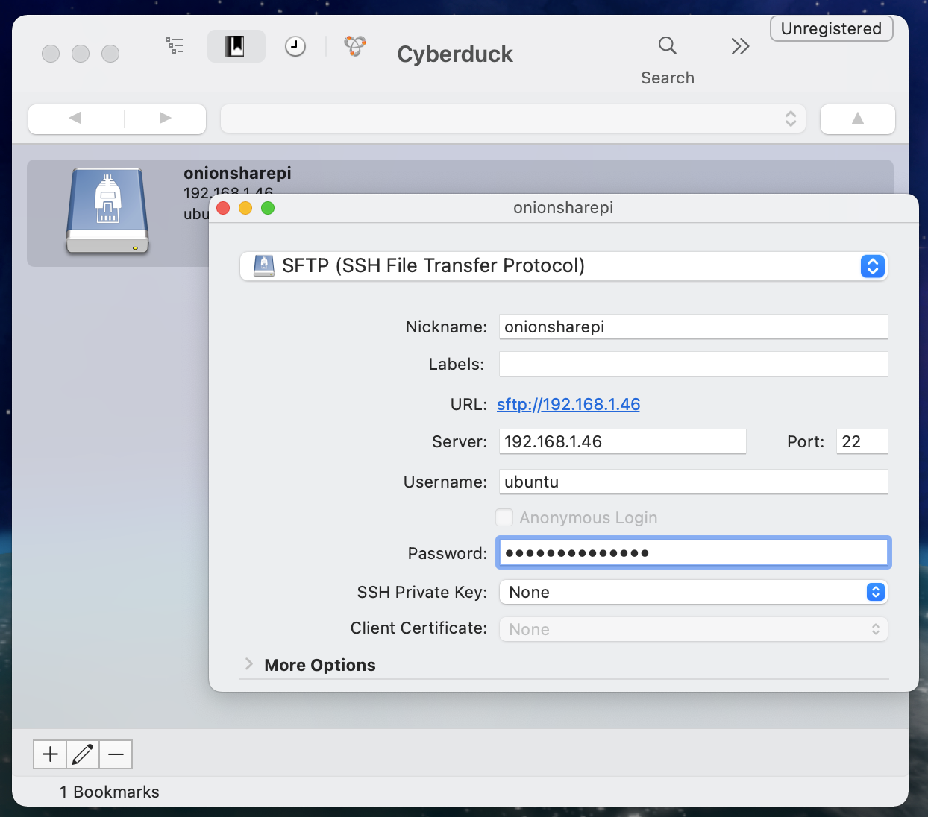
Task: Open the SFTP protocol dropdown
Action: click(x=564, y=266)
